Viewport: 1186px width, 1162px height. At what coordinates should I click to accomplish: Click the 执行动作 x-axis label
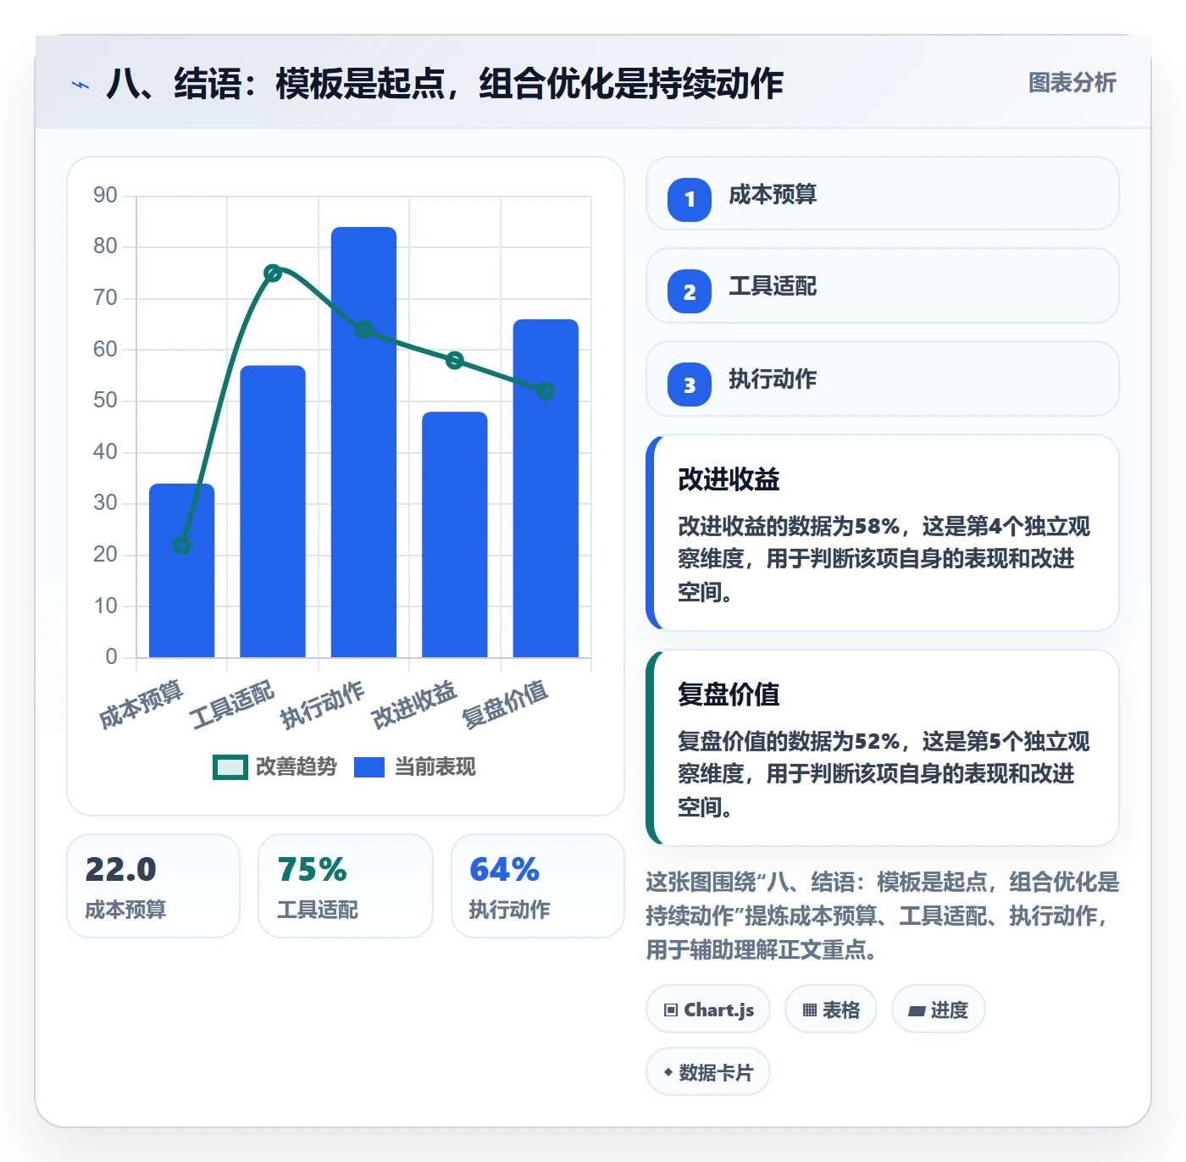tap(323, 705)
